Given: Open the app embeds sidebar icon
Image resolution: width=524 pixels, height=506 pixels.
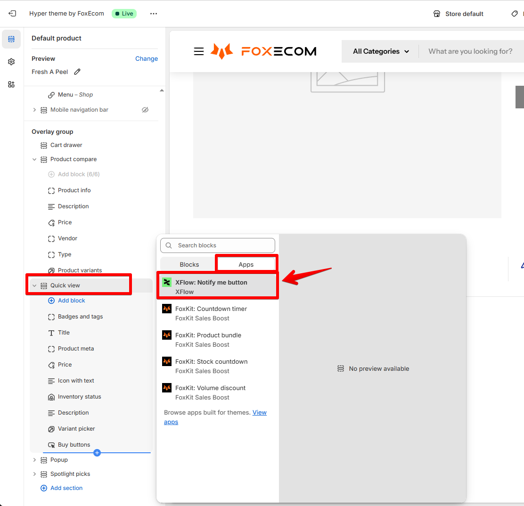Looking at the screenshot, I should 11,84.
